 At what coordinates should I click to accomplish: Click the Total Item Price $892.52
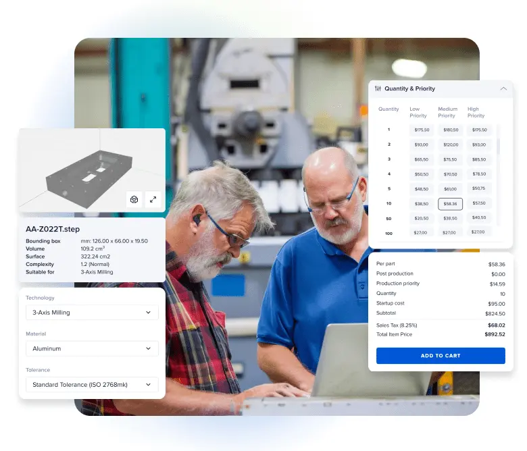tap(495, 334)
